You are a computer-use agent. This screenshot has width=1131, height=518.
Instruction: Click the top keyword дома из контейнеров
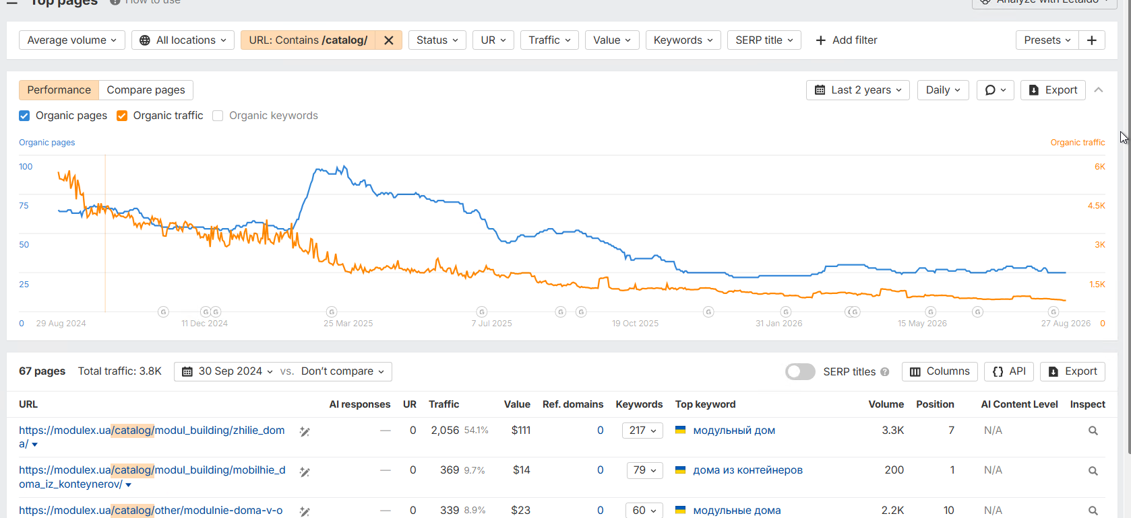click(x=747, y=470)
